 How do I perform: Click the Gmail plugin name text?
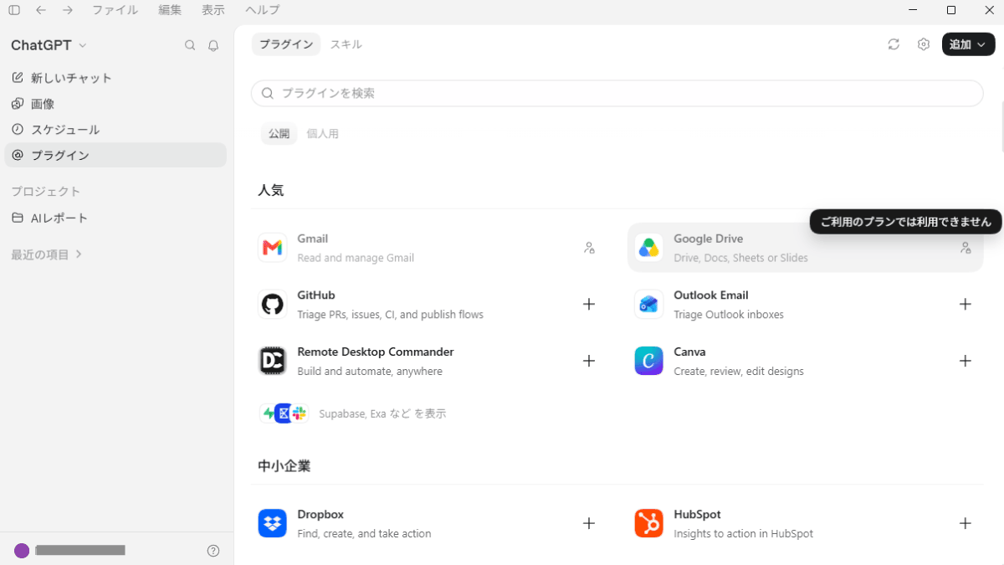[313, 239]
